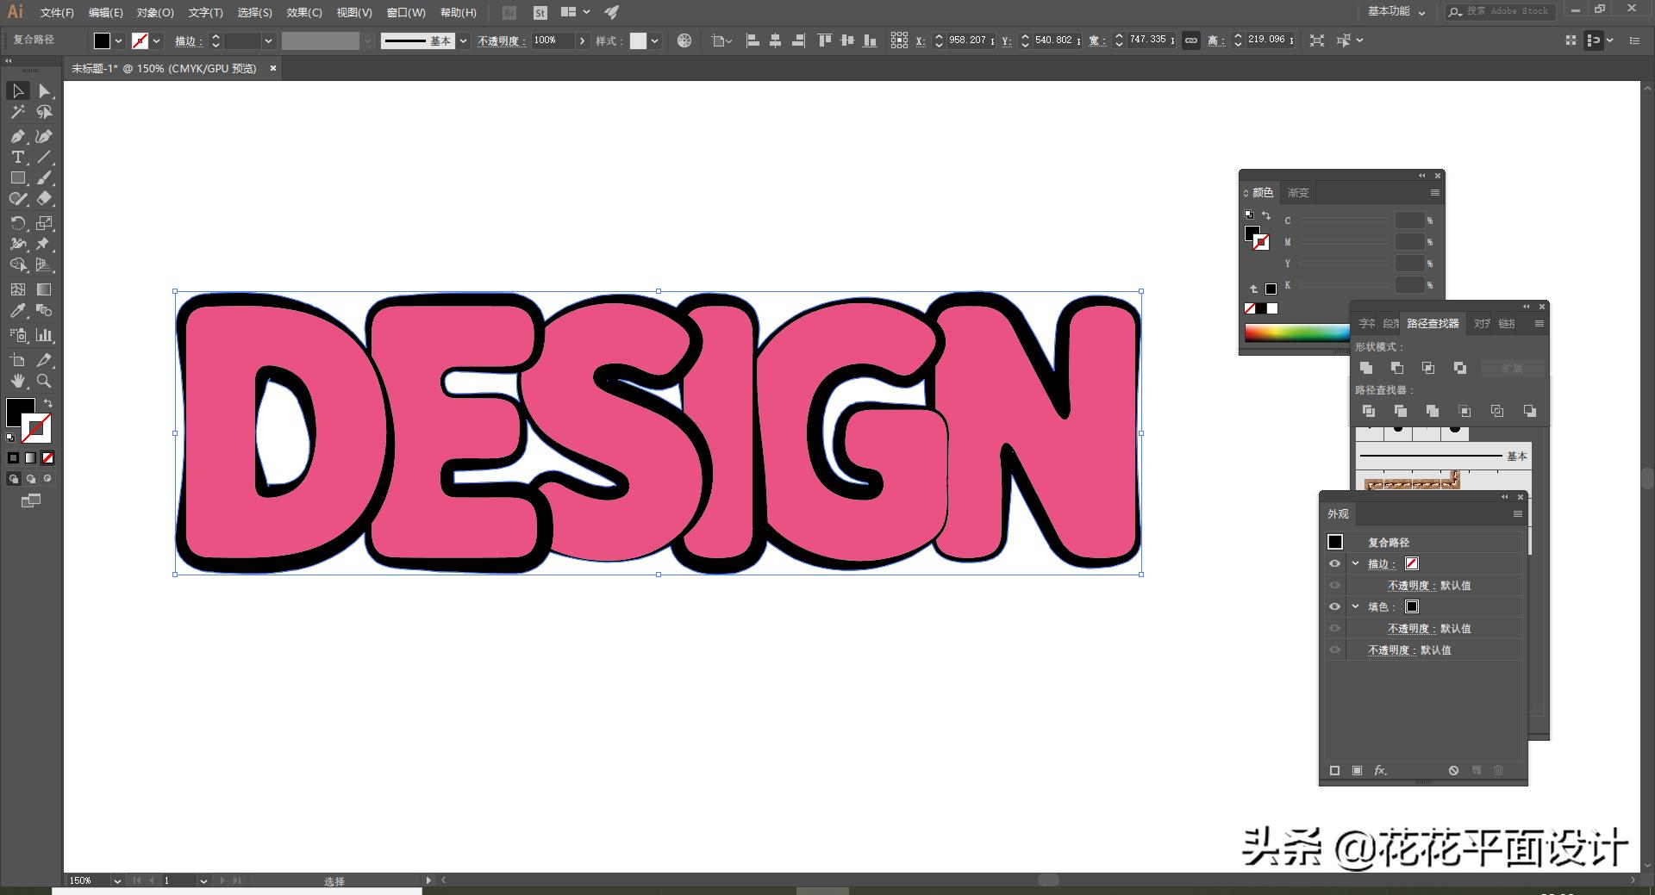
Task: Open the 效果(C) menu
Action: tap(303, 13)
